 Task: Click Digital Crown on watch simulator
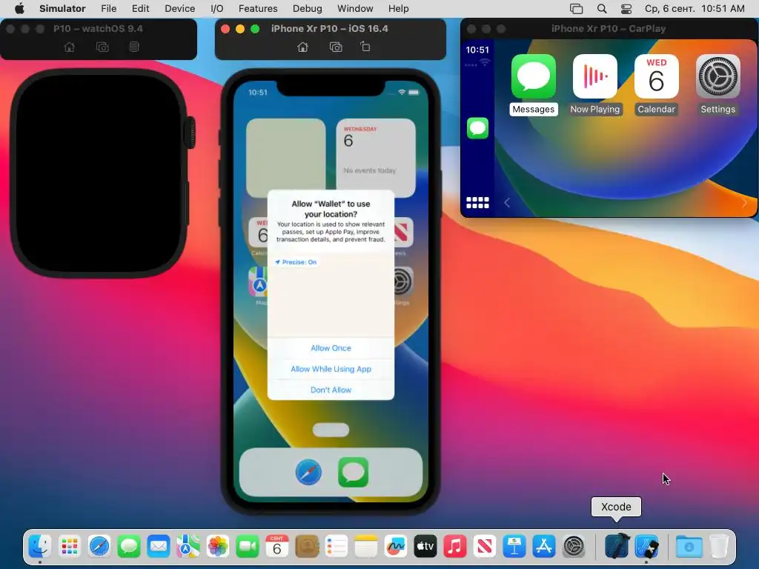190,132
